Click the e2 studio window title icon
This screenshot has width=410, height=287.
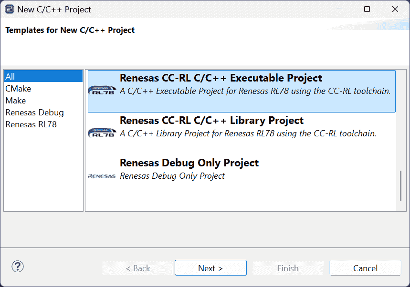[x=9, y=9]
